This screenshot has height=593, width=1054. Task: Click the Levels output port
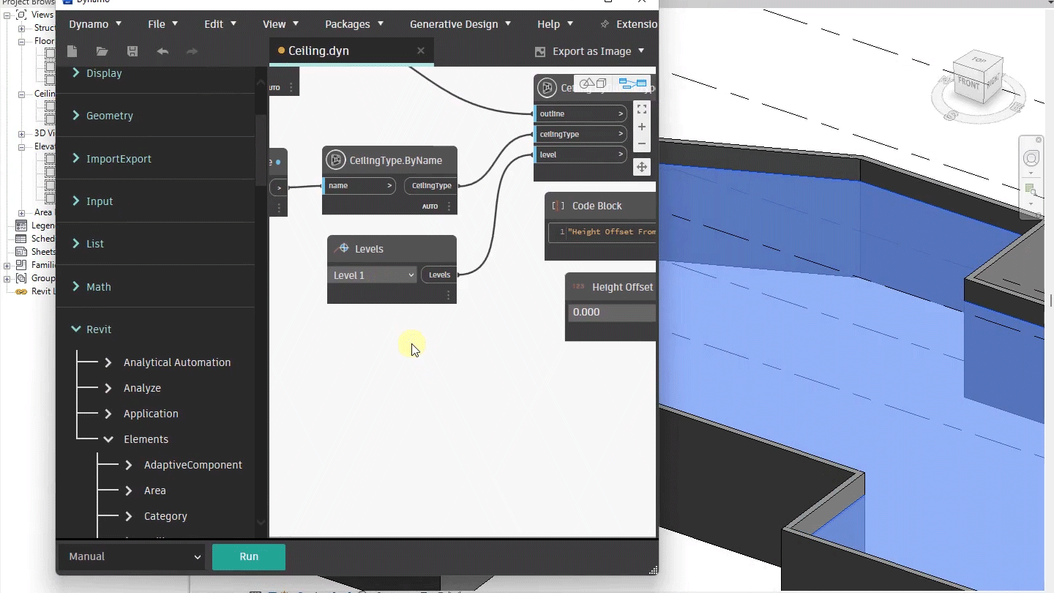click(x=438, y=275)
